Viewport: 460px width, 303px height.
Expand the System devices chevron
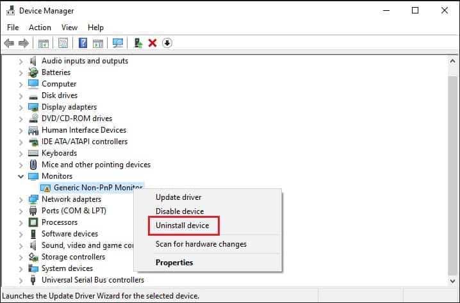(x=21, y=269)
